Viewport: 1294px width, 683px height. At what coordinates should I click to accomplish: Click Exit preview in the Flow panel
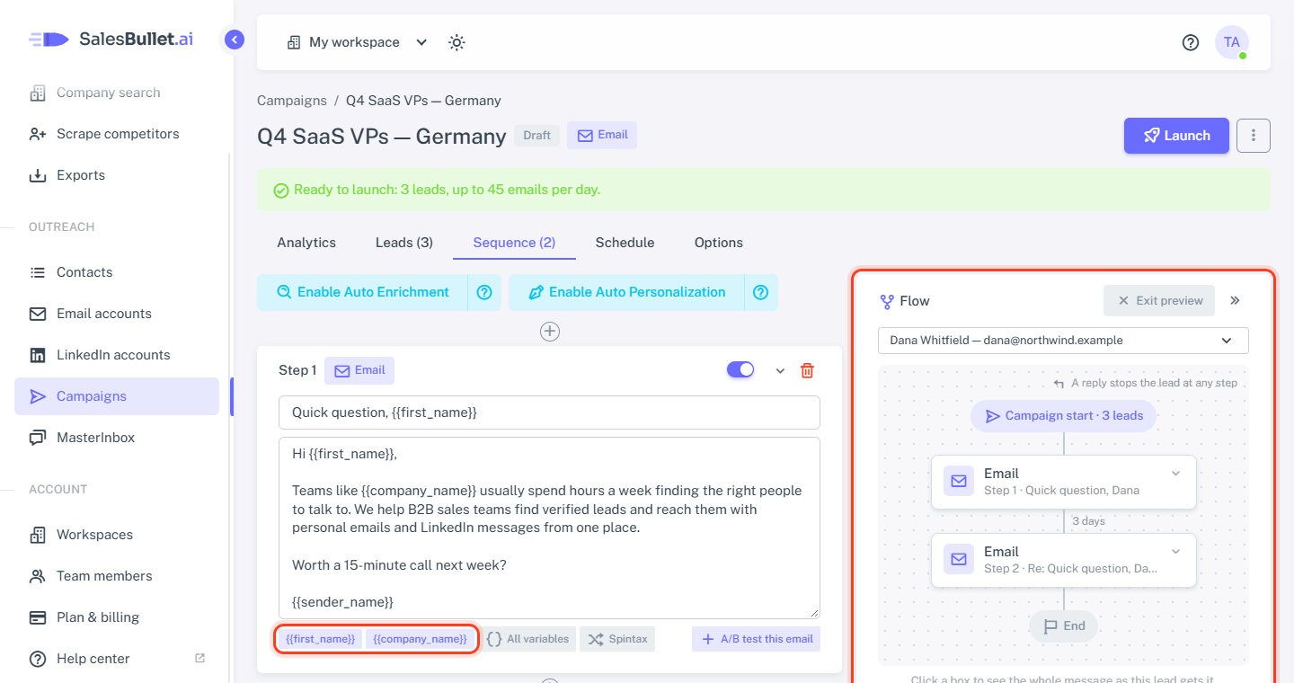tap(1159, 301)
